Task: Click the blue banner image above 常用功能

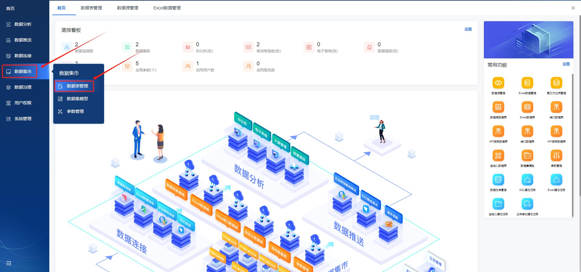Action: (528, 40)
